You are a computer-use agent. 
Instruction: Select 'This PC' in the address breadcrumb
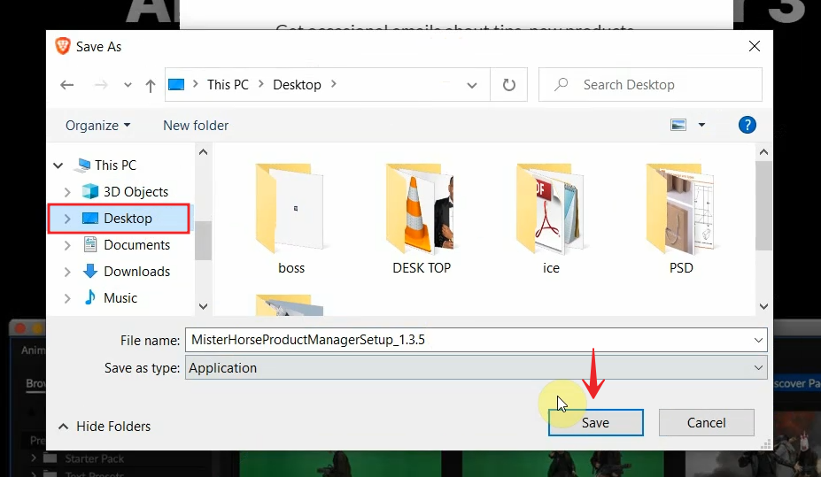tap(228, 85)
